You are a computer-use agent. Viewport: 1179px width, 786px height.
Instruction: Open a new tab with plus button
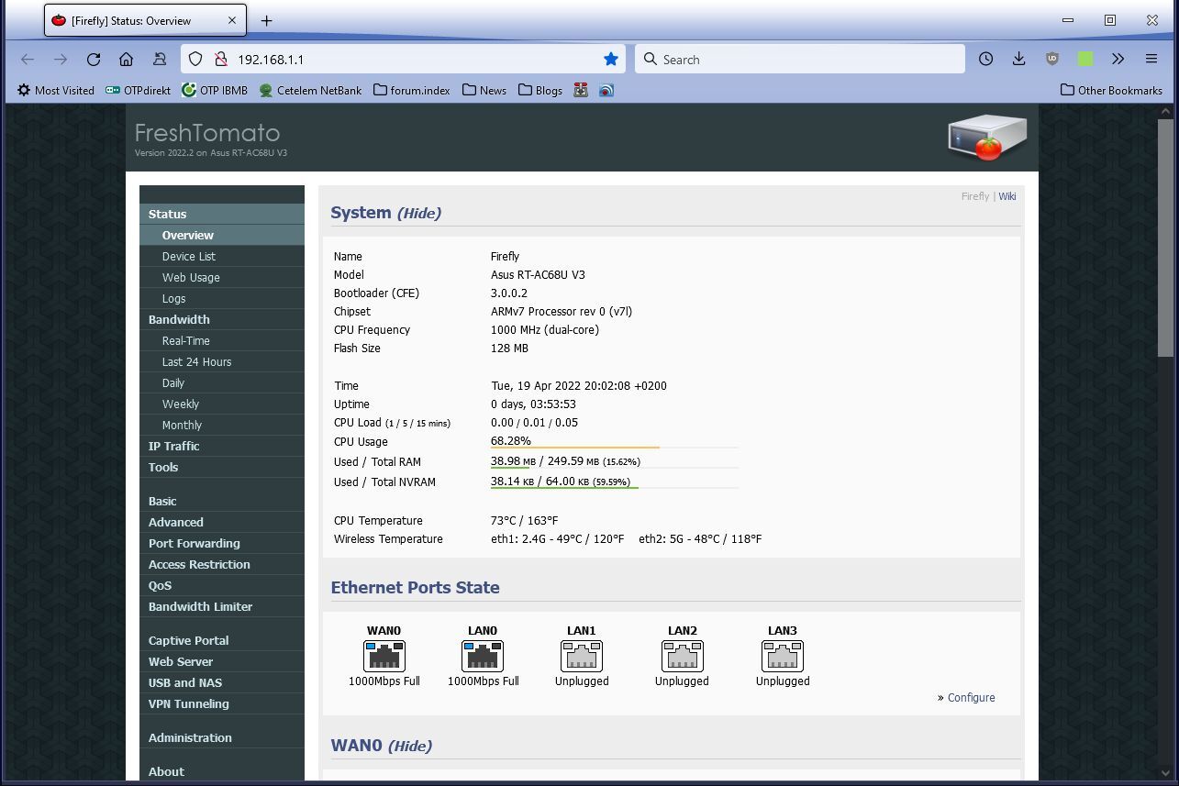pos(266,20)
